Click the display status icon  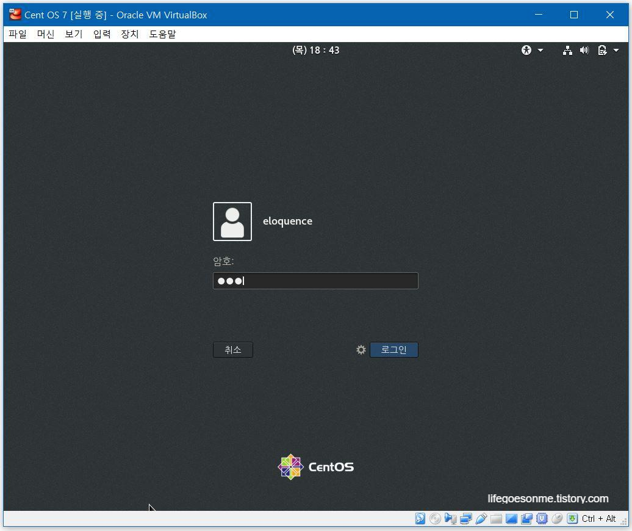click(x=511, y=519)
